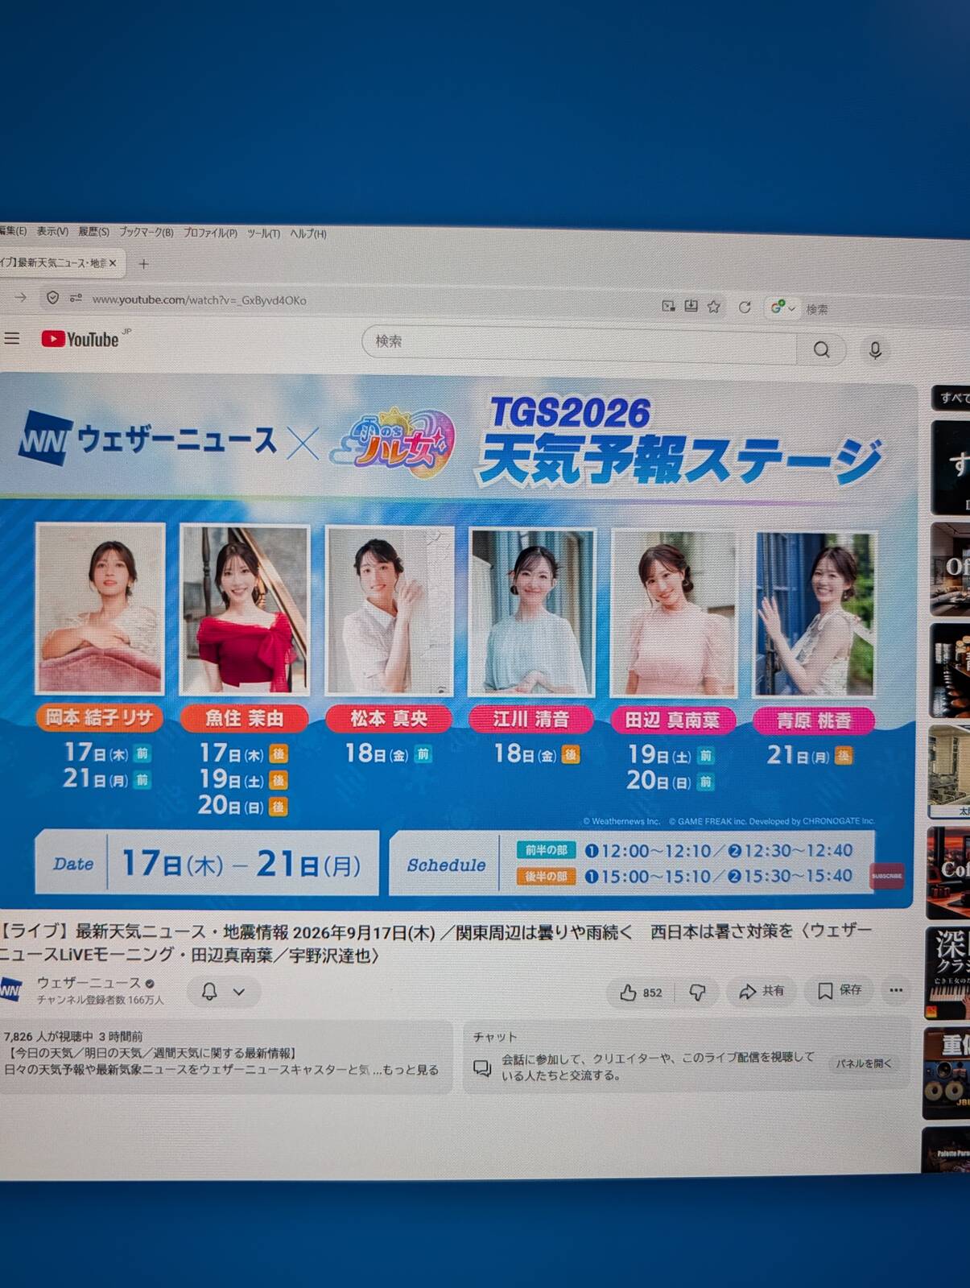This screenshot has width=970, height=1288.
Task: Open the ブックマーク(B) menu
Action: (x=147, y=233)
